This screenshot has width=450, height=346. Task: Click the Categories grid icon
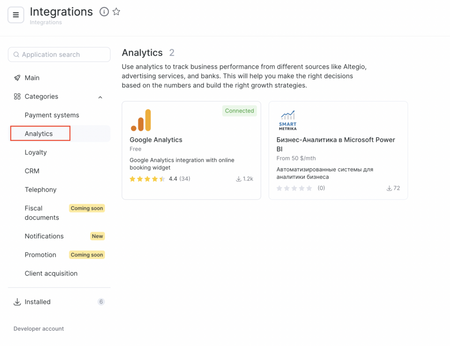tap(17, 97)
